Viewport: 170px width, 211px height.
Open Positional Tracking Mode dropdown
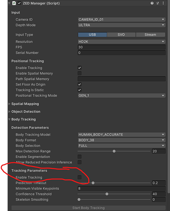(x=121, y=95)
